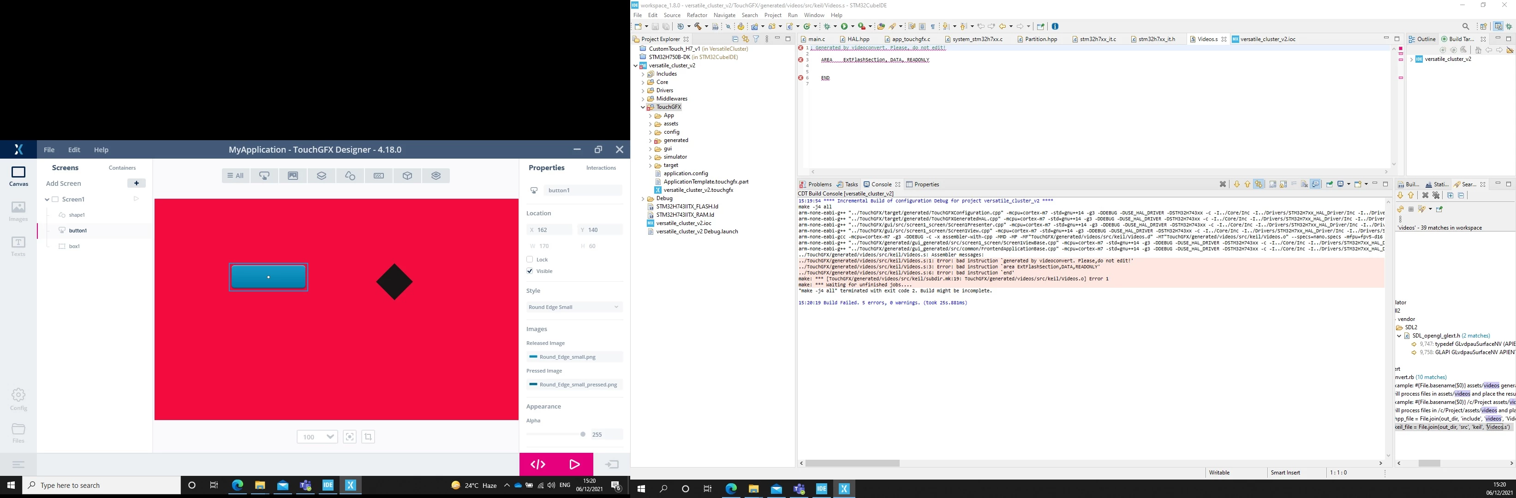Switch to the Interactions tab in TouchGFX

(601, 168)
